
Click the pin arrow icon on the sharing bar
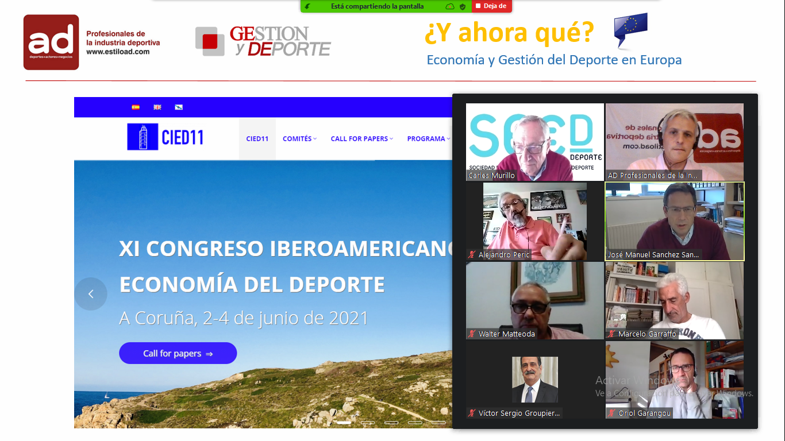click(x=308, y=6)
